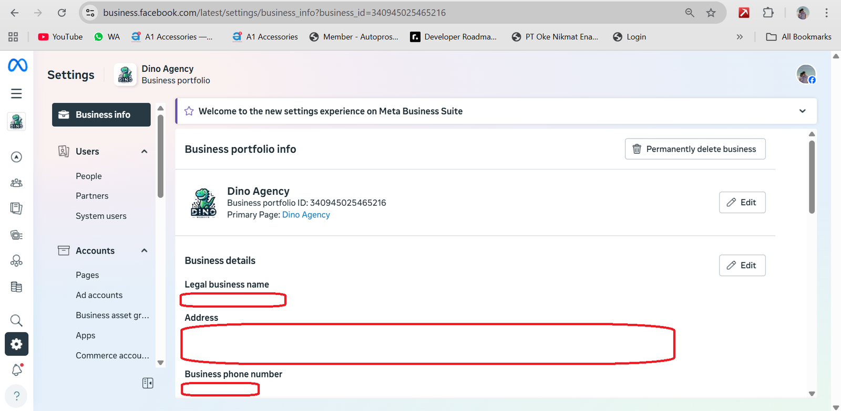Open Business asset groups menu item
Screen dimensions: 841x411
click(x=112, y=315)
